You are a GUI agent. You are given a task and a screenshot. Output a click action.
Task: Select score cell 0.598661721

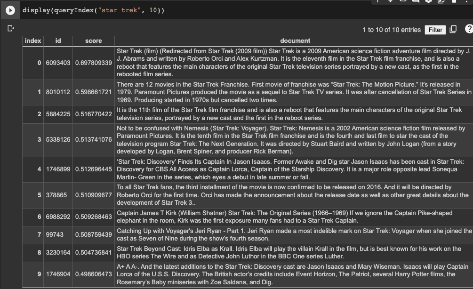94,92
